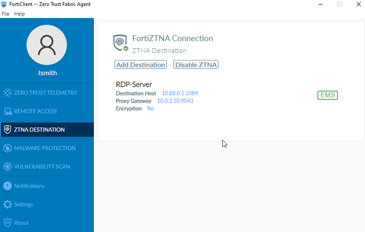Click the Notifications exclamation icon

[x=7, y=186]
